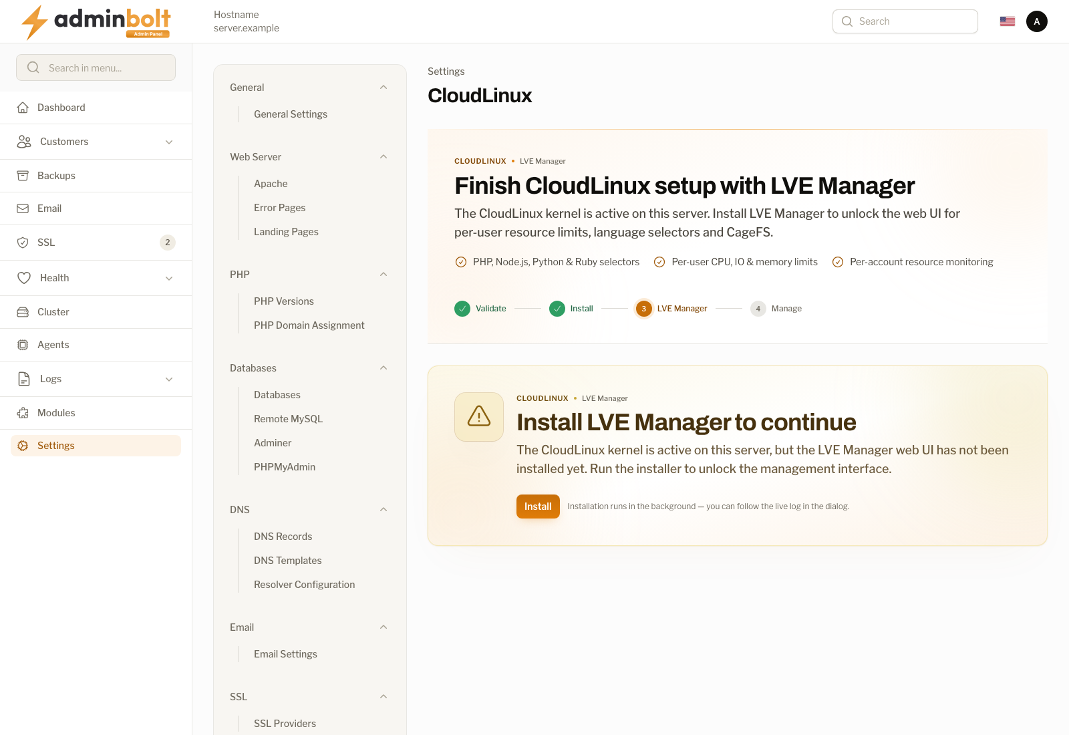Collapse the Web Server section
The width and height of the screenshot is (1069, 735).
click(384, 157)
